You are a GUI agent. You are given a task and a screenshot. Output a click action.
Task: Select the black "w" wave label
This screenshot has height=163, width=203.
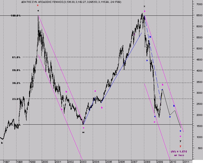pos(83,132)
